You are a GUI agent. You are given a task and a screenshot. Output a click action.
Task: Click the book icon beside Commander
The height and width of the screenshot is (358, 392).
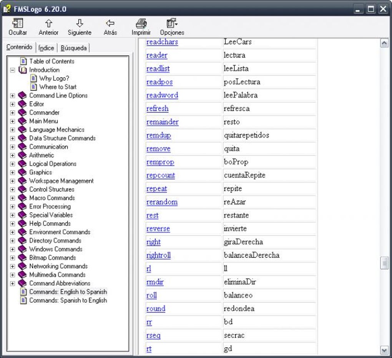coord(23,112)
